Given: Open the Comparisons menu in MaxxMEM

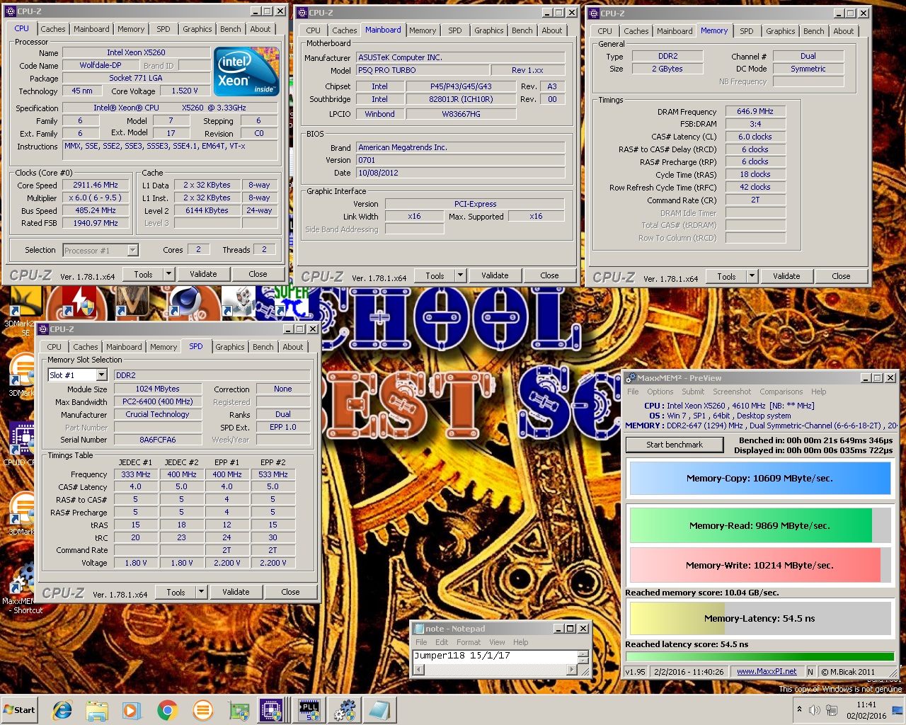Looking at the screenshot, I should (x=781, y=392).
